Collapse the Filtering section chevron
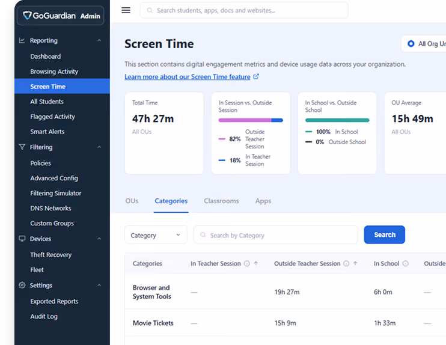This screenshot has width=446, height=345. coord(99,147)
